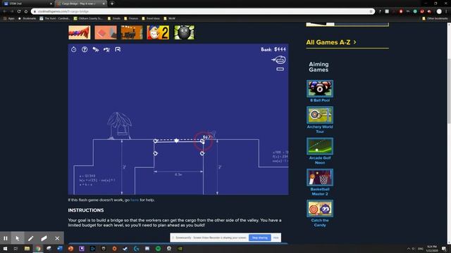Viewport: 451px width, 253px height.
Task: Pause the screen recording
Action: 6,238
